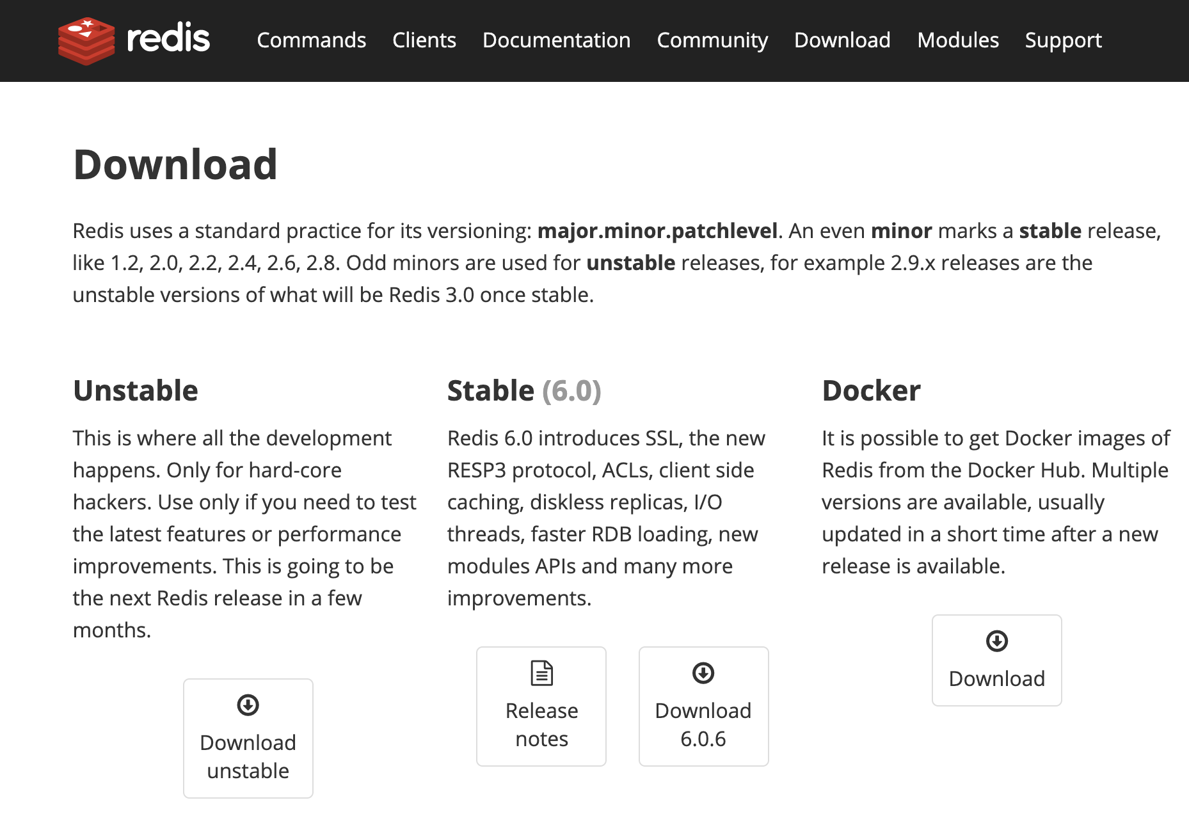The height and width of the screenshot is (814, 1189).
Task: Click Support in the header
Action: pos(1064,40)
